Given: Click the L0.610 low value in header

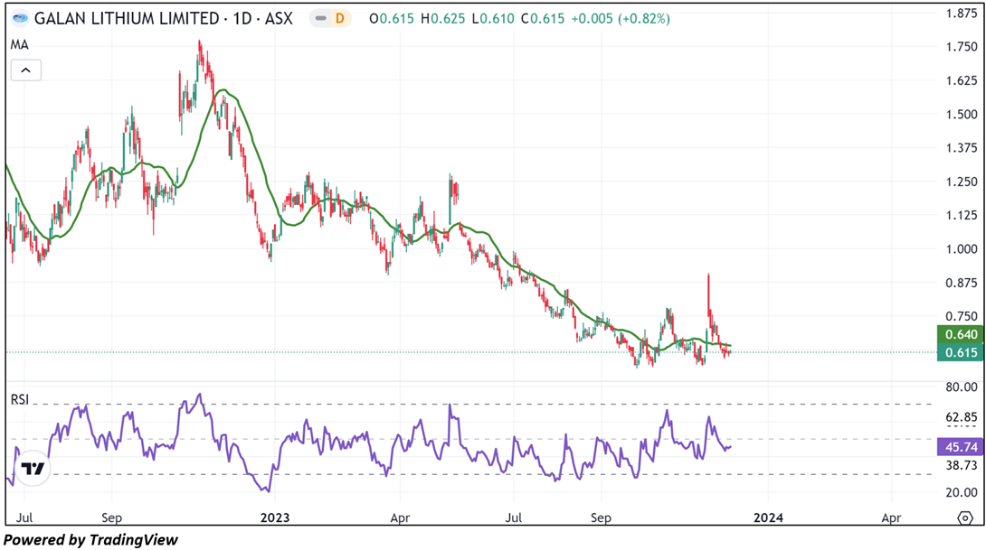Looking at the screenshot, I should point(493,19).
